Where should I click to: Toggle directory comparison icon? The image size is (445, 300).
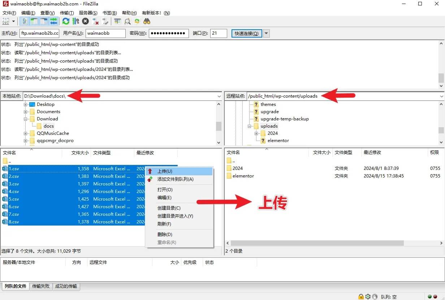(127, 21)
